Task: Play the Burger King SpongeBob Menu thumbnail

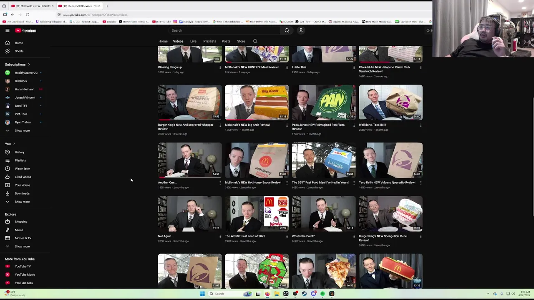Action: pos(390,213)
